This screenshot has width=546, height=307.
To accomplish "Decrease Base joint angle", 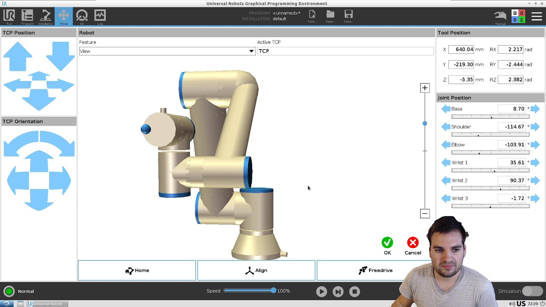I will 446,109.
